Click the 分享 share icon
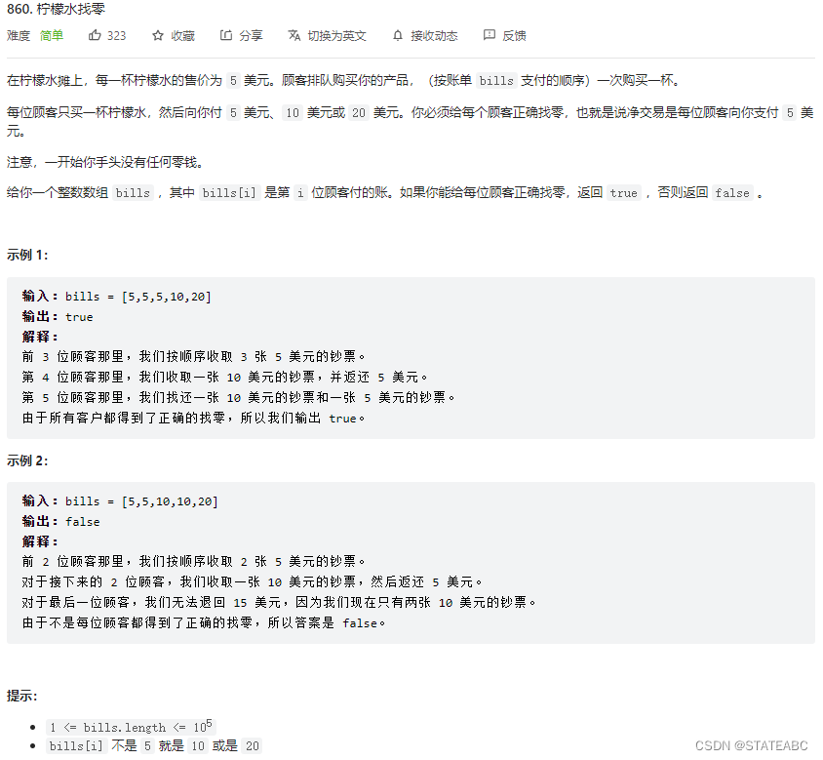The width and height of the screenshot is (823, 760). tap(225, 35)
